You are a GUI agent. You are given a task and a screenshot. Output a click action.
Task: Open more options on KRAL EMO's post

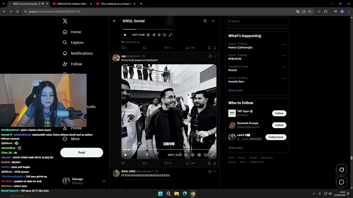pyautogui.click(x=215, y=172)
